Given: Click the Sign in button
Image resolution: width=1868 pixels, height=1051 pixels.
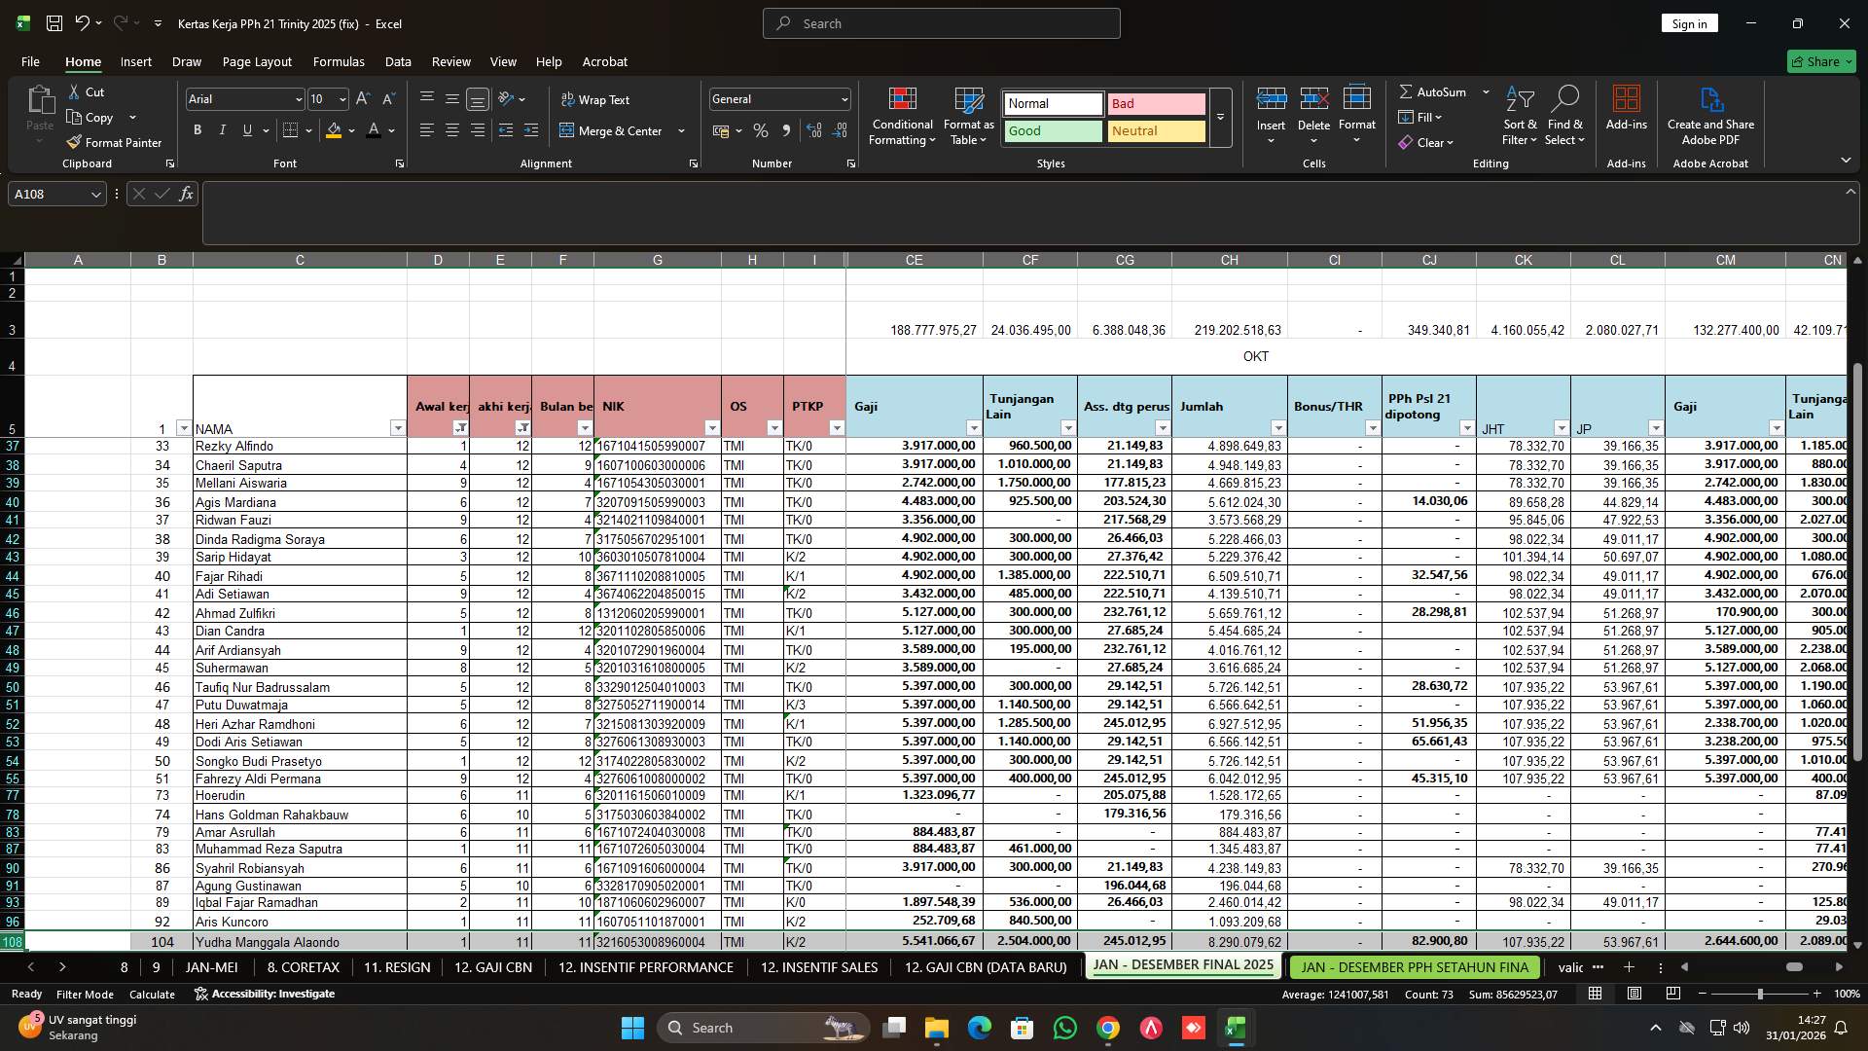Looking at the screenshot, I should (1689, 22).
